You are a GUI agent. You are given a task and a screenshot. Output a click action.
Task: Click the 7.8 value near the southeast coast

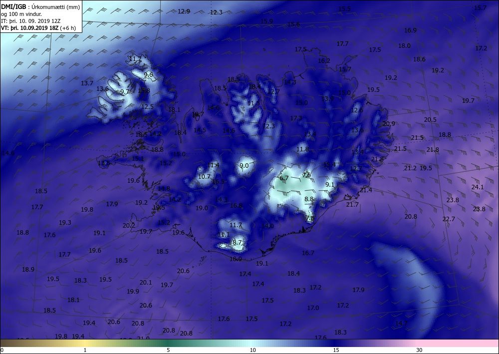point(310,218)
